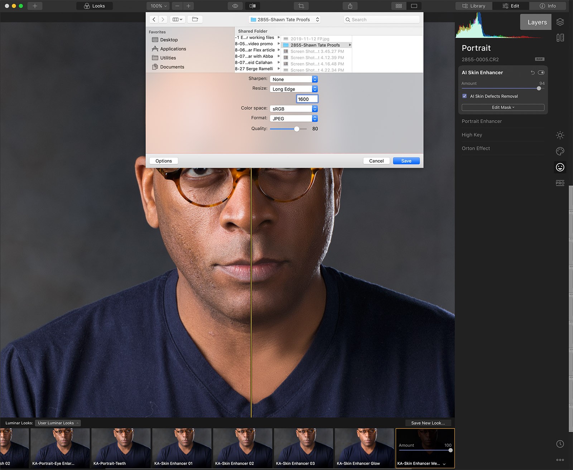Select the Creative palette icon in sidebar
Viewport: 573px width, 470px height.
click(560, 151)
